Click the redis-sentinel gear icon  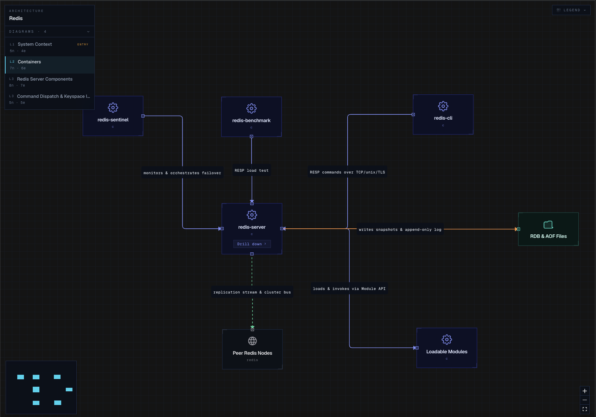(113, 108)
